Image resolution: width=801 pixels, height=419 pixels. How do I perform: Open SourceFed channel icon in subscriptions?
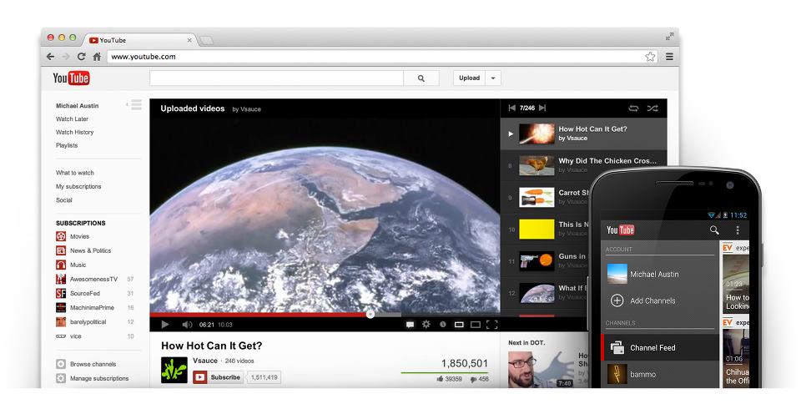pyautogui.click(x=61, y=293)
